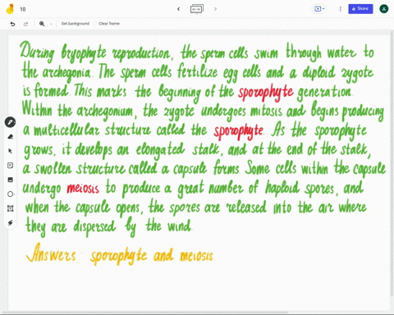Go to the next frame

[215, 9]
